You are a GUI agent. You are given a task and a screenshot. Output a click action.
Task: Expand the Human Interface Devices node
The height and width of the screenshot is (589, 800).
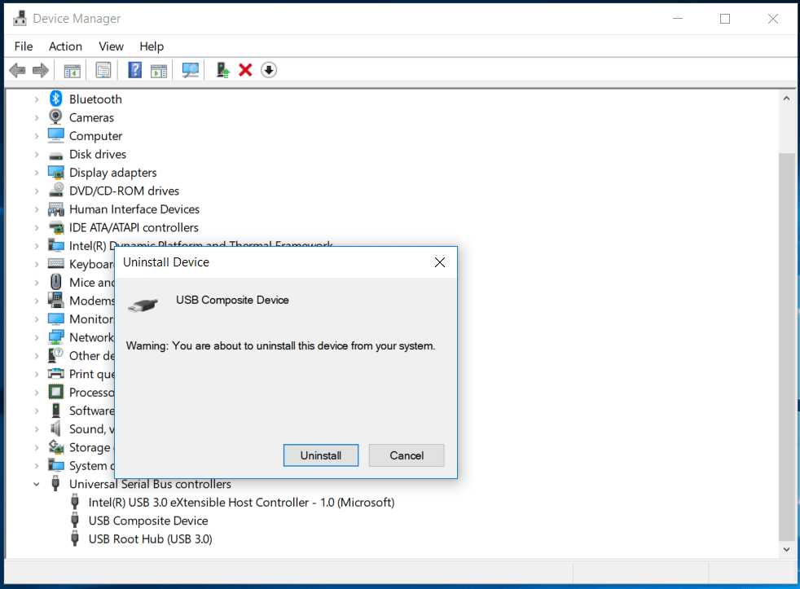[36, 209]
